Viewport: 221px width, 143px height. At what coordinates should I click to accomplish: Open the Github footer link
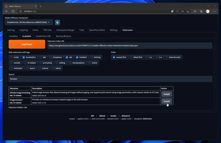pos(102,116)
